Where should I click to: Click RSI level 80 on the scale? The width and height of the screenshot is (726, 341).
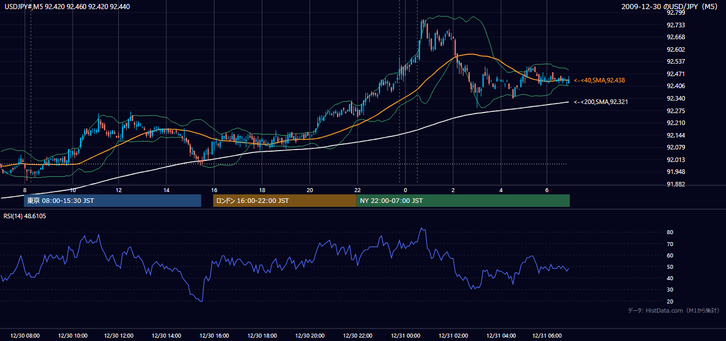pos(670,232)
